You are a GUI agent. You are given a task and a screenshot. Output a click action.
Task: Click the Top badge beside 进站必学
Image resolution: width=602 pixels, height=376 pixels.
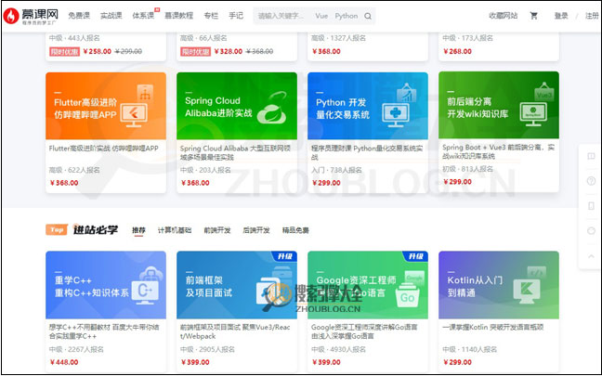(x=57, y=229)
